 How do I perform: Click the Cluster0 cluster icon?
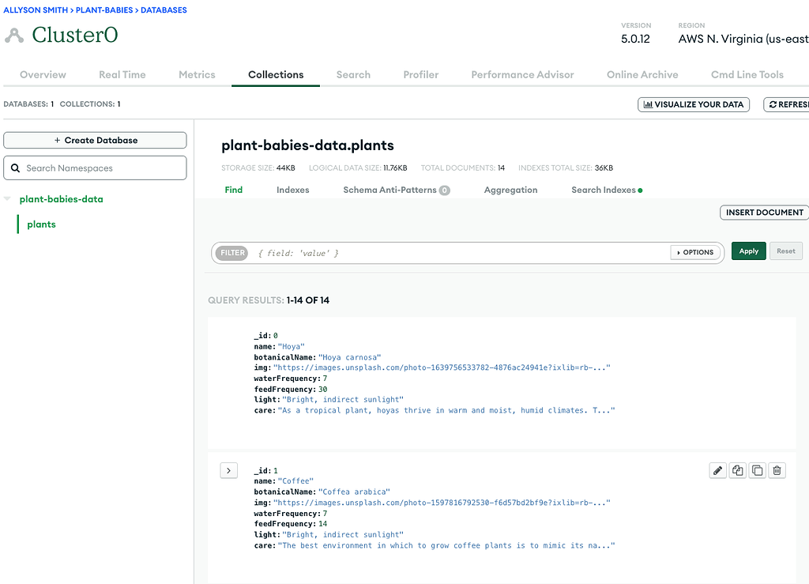click(x=13, y=36)
